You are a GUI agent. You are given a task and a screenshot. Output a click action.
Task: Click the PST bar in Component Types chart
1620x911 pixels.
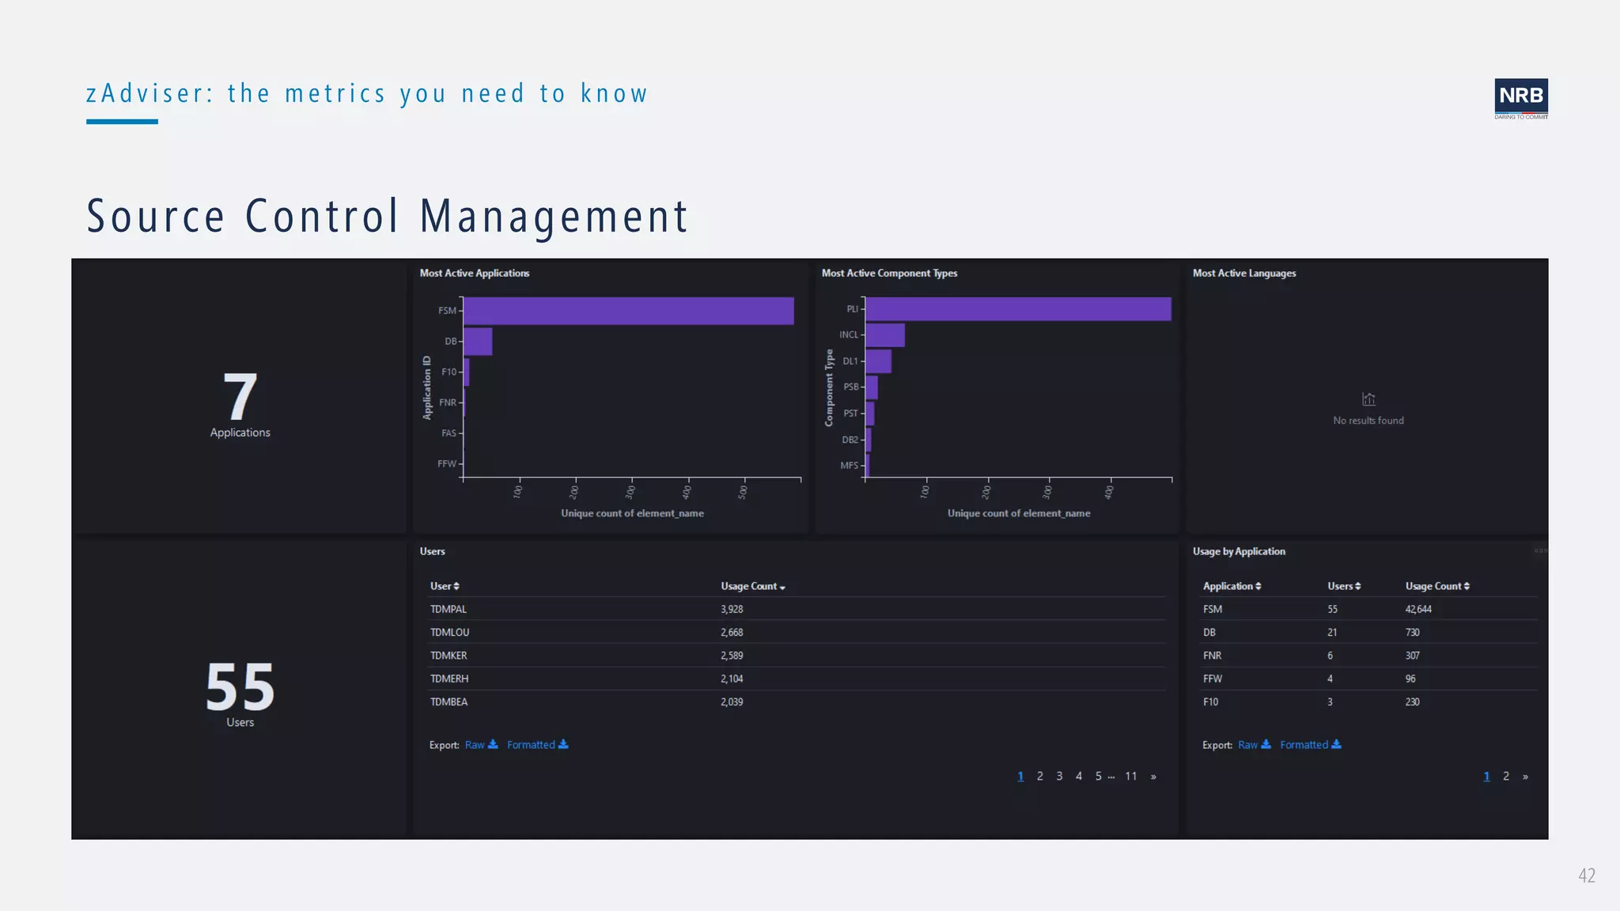click(x=870, y=414)
